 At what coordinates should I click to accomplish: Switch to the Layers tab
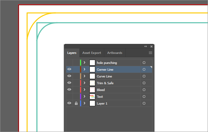[72, 53]
